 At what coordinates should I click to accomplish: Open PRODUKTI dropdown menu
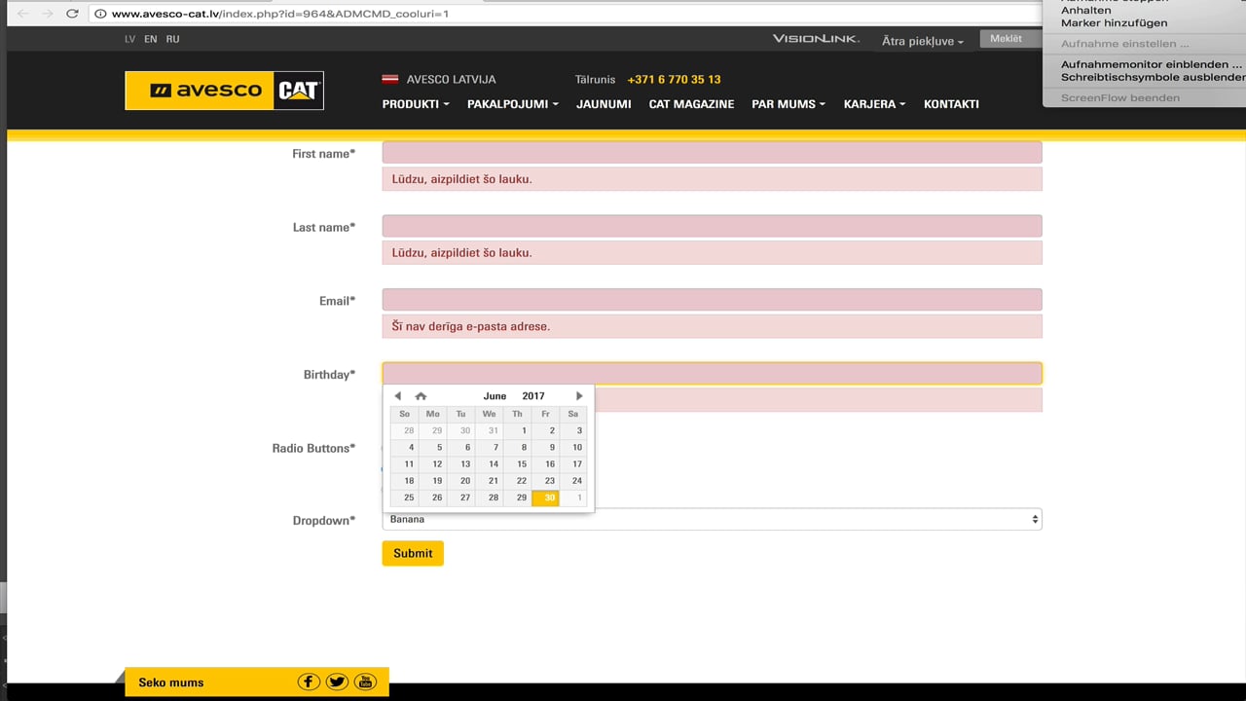coord(416,104)
